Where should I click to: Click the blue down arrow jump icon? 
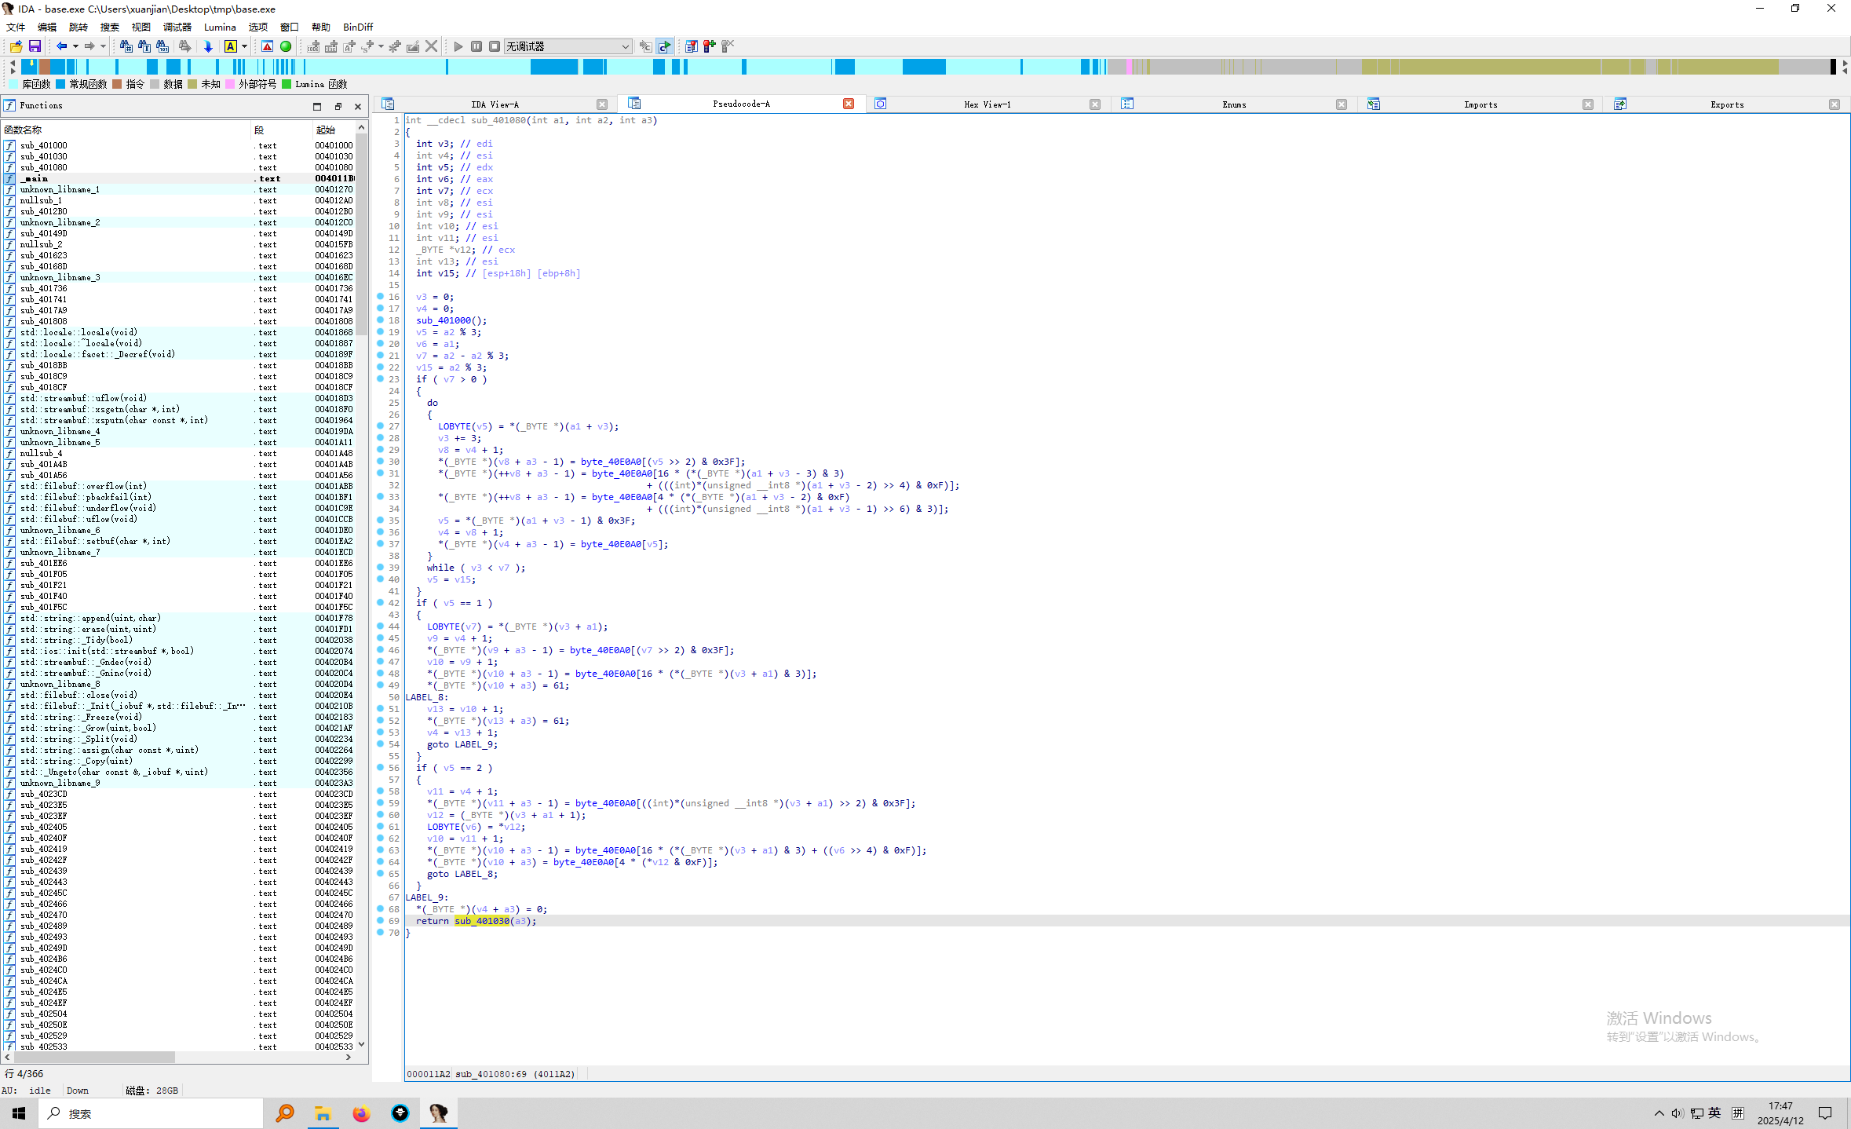coord(208,47)
